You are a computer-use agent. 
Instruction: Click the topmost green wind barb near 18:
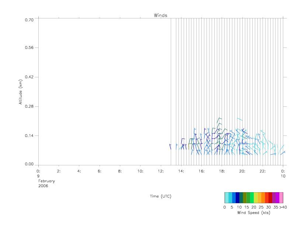[x=219, y=120]
